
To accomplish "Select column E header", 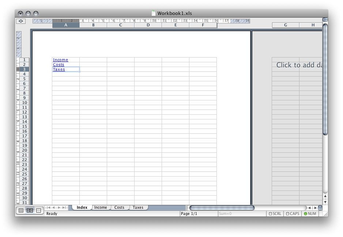I will 176,25.
